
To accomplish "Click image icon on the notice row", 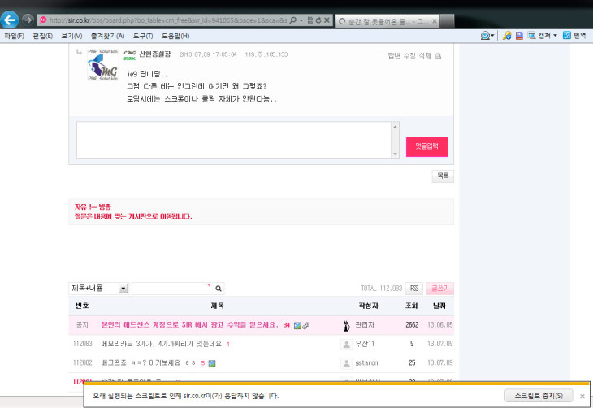I will click(x=297, y=325).
